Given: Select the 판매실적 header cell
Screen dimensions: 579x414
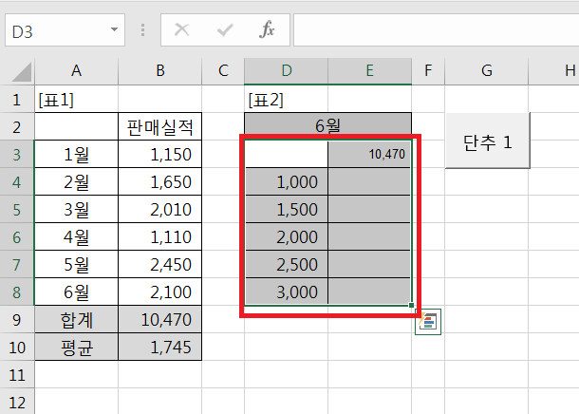Looking at the screenshot, I should click(160, 126).
